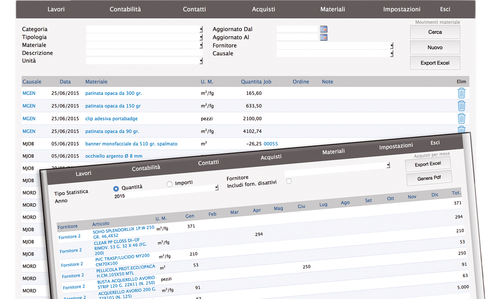This screenshot has height=299, width=490.
Task: Delete the patinata opaca 150 gr row
Action: point(461,106)
